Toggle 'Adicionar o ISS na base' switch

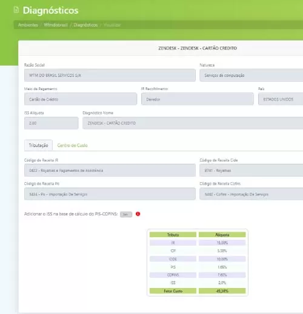click(x=126, y=214)
